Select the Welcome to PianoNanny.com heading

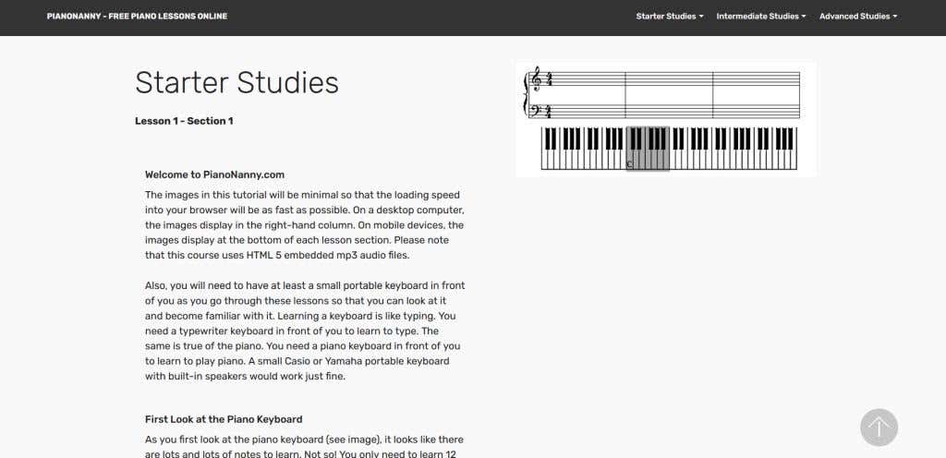pos(214,175)
